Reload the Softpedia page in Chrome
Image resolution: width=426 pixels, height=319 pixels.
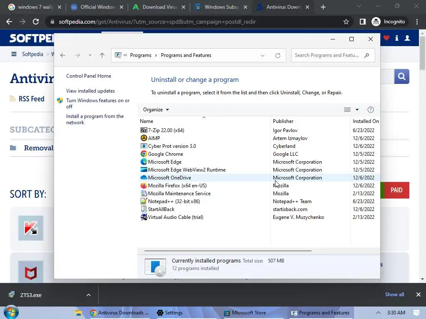[x=36, y=22]
